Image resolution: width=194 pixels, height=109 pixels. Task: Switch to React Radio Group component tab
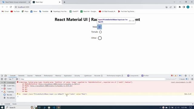point(15,2)
